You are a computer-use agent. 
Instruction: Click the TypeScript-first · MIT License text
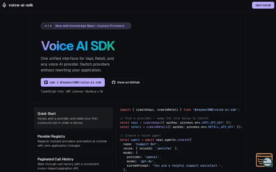click(72, 92)
